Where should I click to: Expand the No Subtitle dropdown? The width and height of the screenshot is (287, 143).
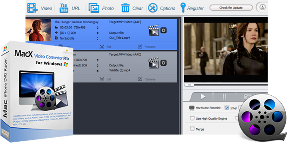[98, 38]
